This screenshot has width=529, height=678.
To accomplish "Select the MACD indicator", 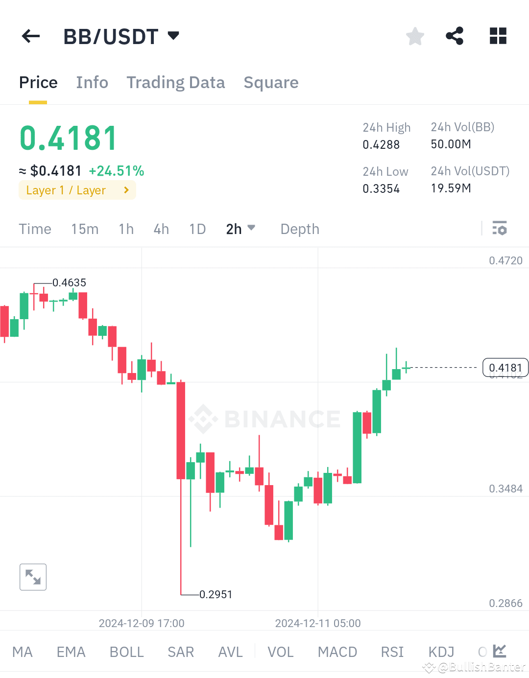I will click(337, 652).
